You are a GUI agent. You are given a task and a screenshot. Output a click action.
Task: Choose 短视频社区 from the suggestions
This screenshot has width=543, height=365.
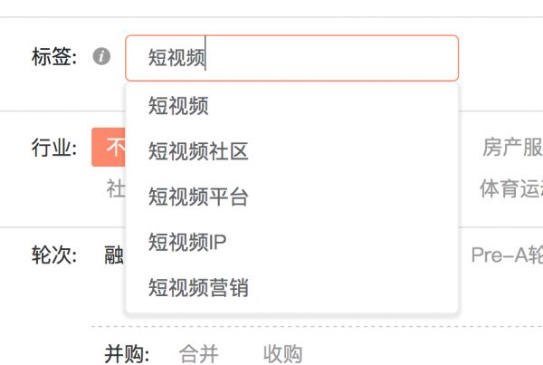(198, 151)
